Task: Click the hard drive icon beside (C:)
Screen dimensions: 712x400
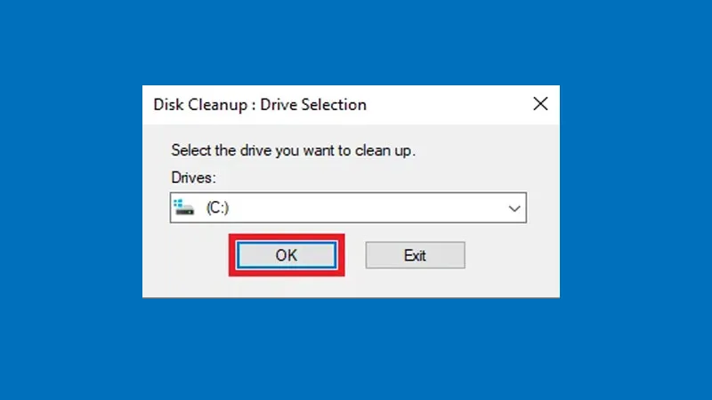Action: pos(184,208)
